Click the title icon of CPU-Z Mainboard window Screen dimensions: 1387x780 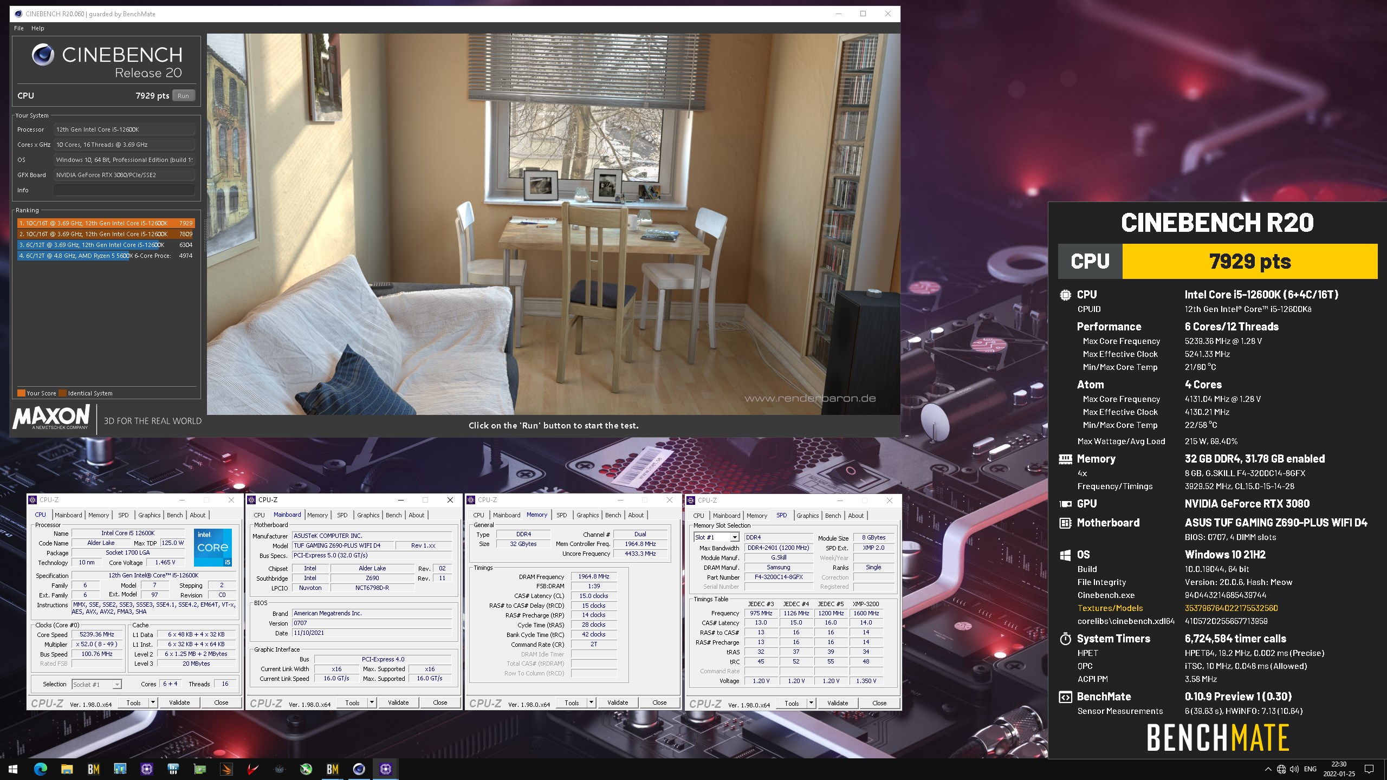pyautogui.click(x=251, y=499)
